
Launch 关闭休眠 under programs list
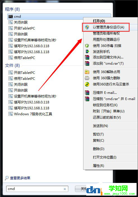[21, 22]
